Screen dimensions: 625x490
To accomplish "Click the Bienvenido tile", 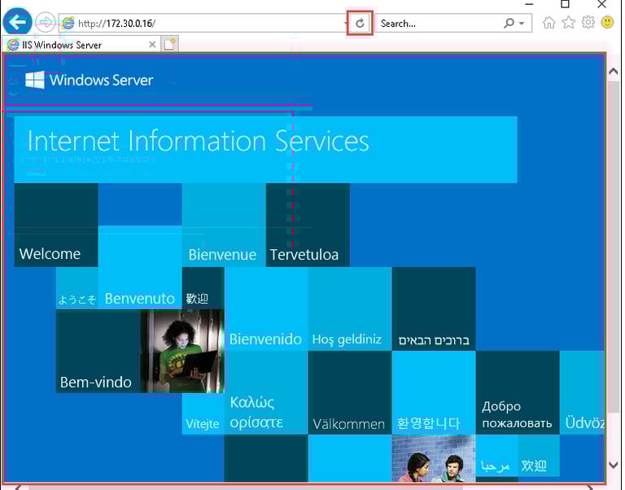I will coord(266,309).
